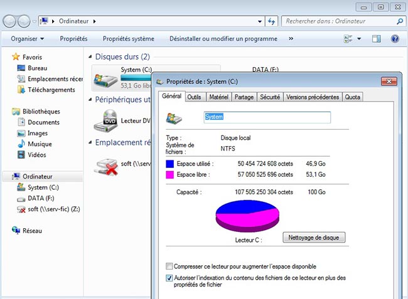408x299 pixels.
Task: Uncheck Autoriser l'indexation du contenu checkbox
Action: tap(169, 278)
